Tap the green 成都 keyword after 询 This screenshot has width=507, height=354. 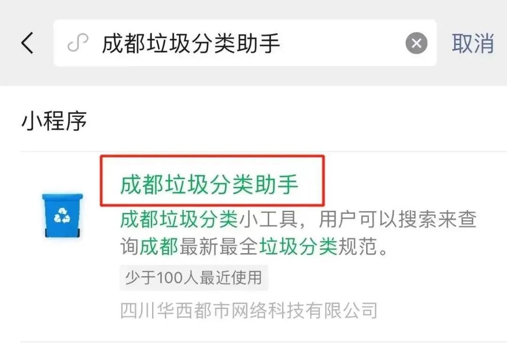coord(159,247)
